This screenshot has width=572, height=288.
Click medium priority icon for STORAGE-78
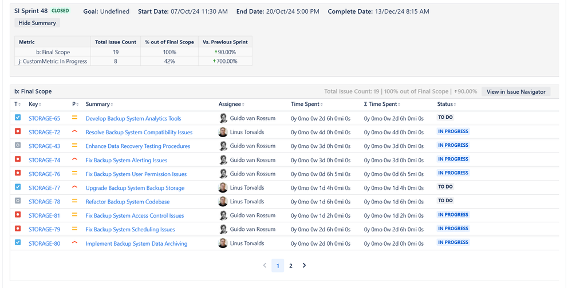pos(75,201)
